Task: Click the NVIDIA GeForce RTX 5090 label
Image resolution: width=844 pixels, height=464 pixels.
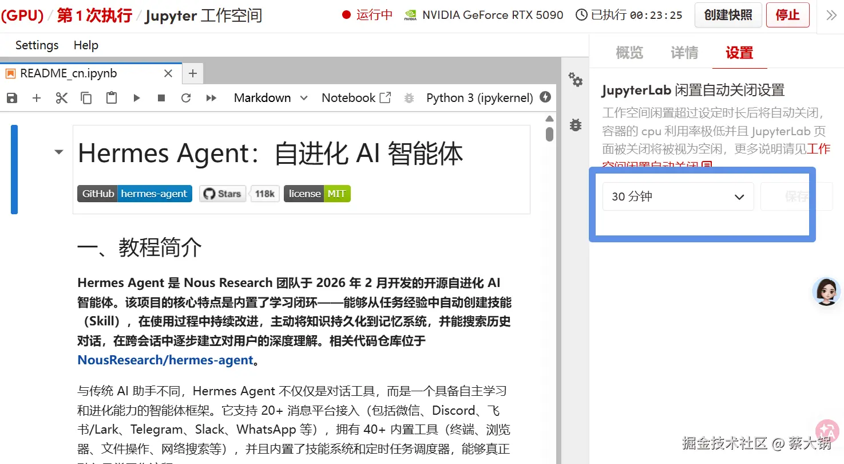Action: 484,15
